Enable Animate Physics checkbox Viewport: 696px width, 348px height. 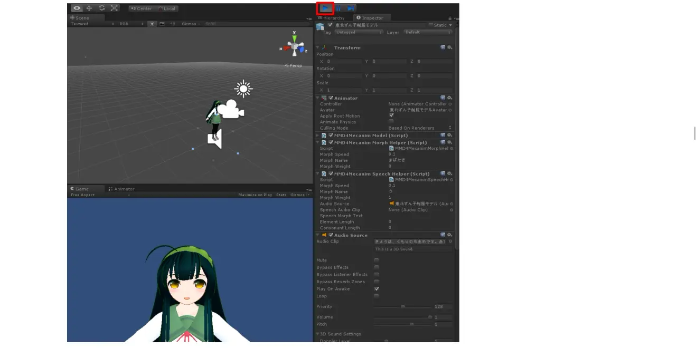pyautogui.click(x=391, y=122)
